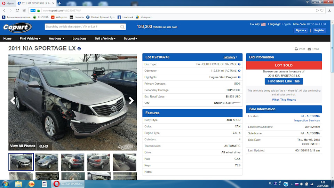Show next photo with right arrow

tap(131, 101)
